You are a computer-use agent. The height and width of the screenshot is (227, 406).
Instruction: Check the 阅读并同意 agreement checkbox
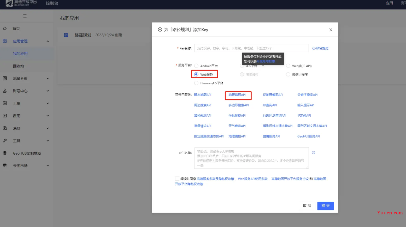tap(177, 179)
